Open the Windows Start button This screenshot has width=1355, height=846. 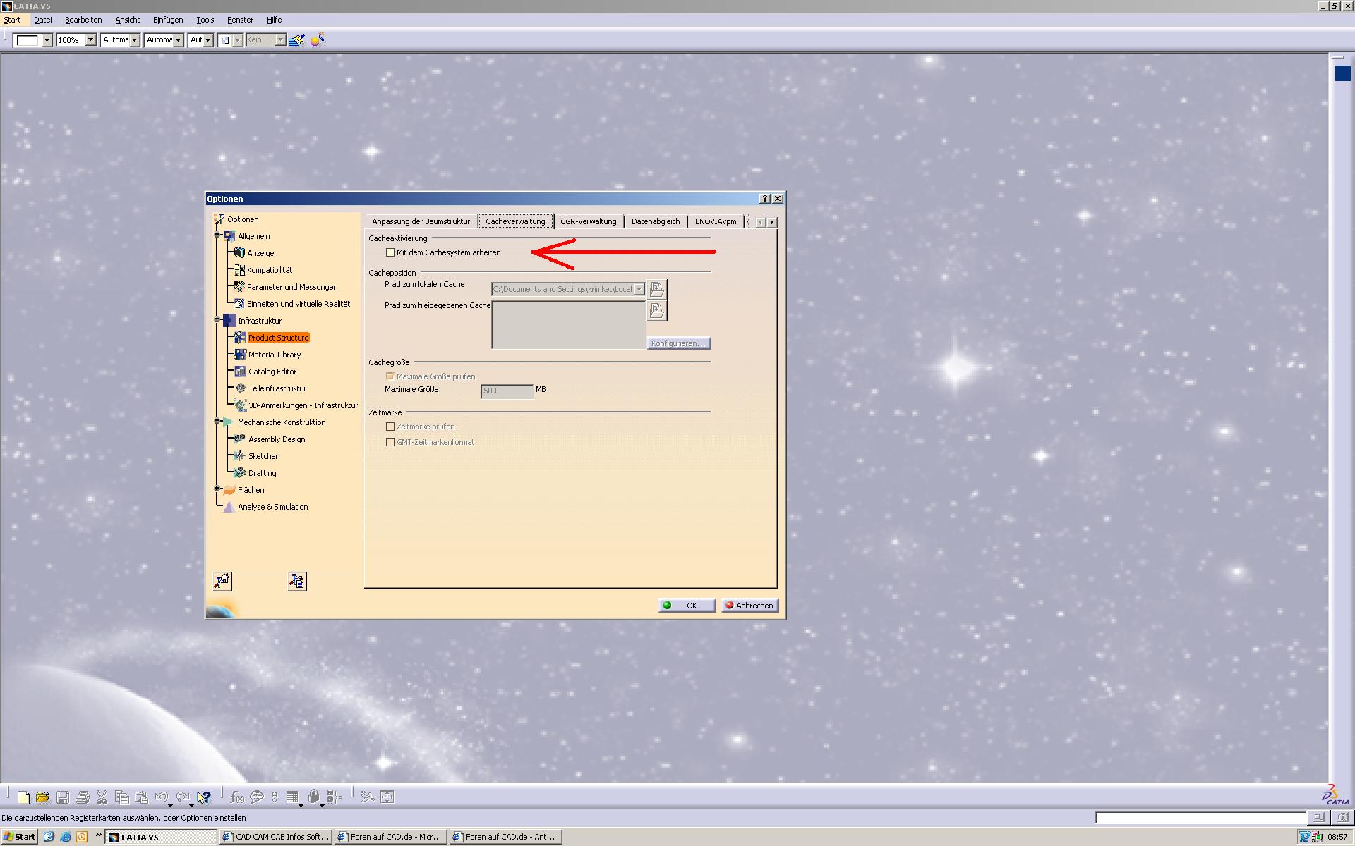[x=20, y=837]
